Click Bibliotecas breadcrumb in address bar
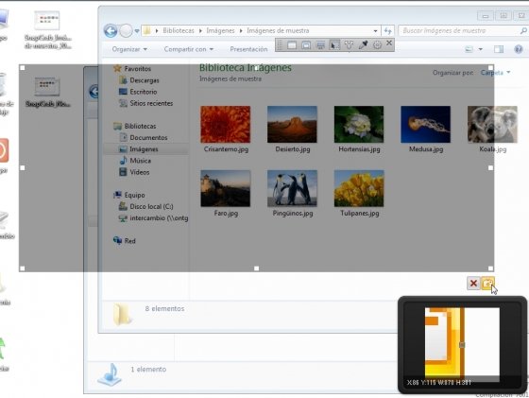The width and height of the screenshot is (529, 398). click(179, 30)
